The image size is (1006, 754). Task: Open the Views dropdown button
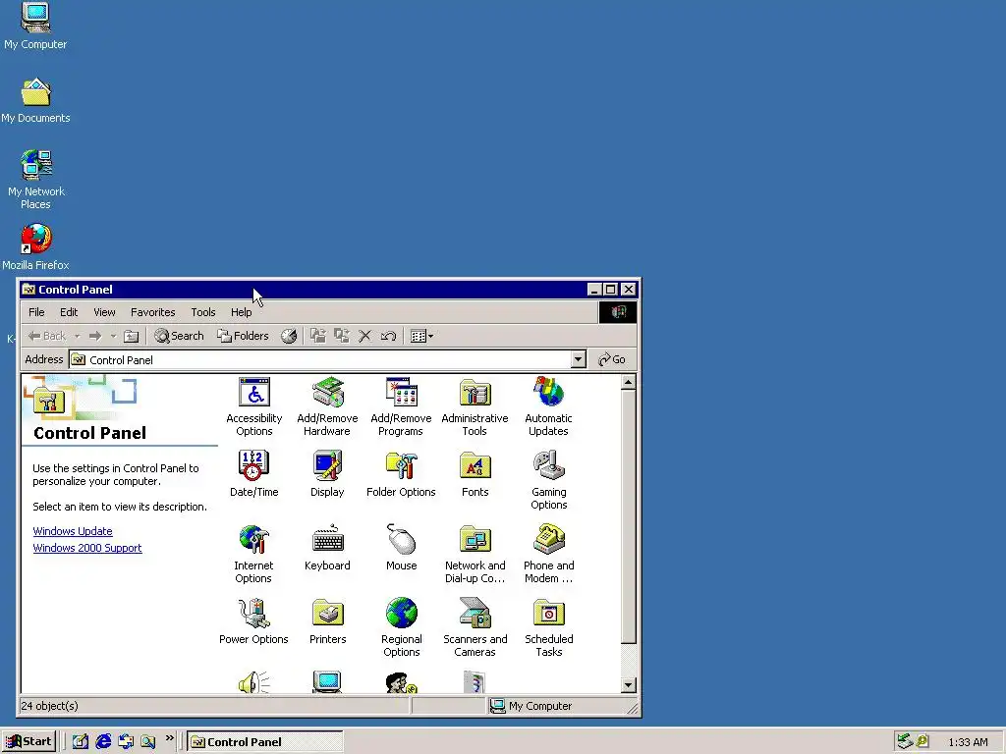coord(421,336)
